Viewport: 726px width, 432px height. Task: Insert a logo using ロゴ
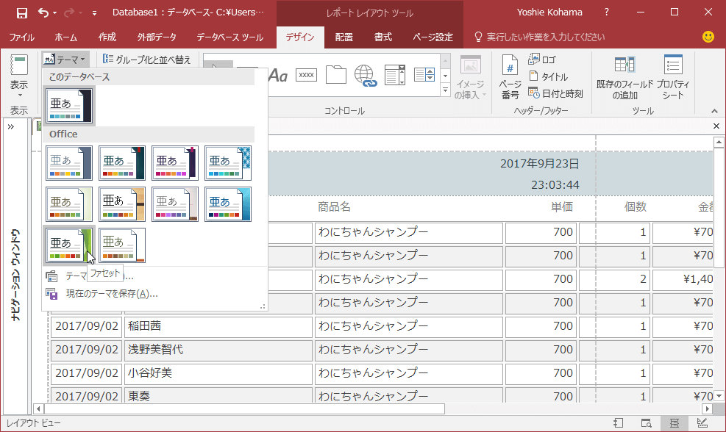542,60
